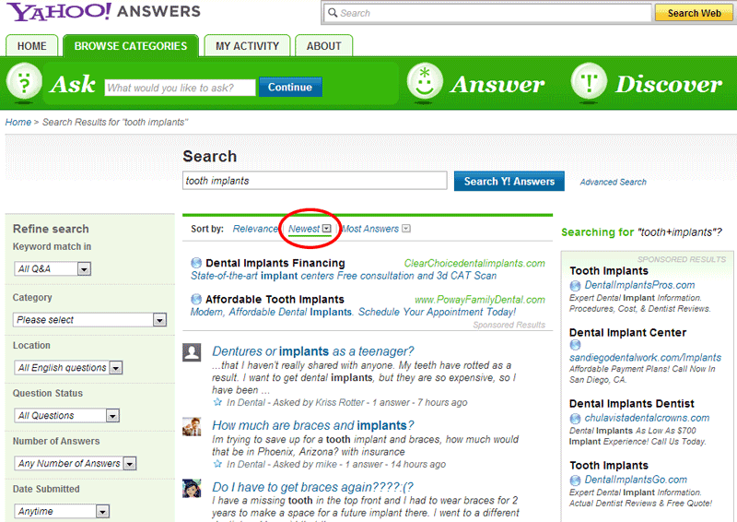This screenshot has height=522, width=737.
Task: Open 'Do I have to get braces again' question
Action: (312, 487)
